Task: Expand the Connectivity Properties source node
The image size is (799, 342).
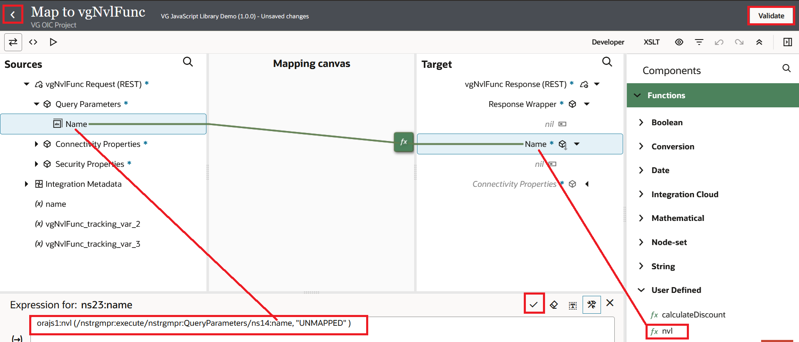Action: pyautogui.click(x=36, y=144)
